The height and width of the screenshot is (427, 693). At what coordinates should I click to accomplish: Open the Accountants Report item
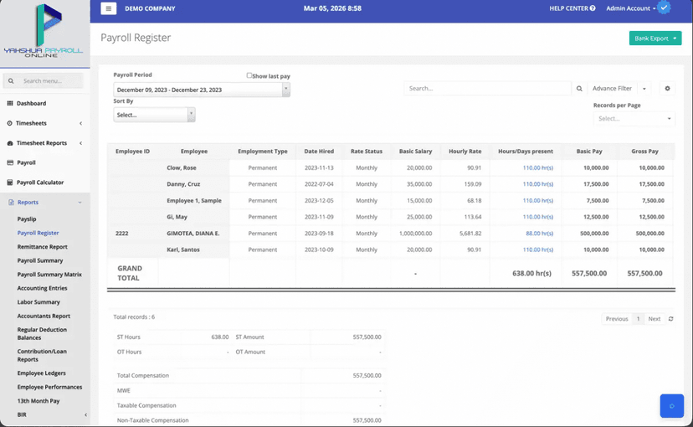tap(44, 316)
